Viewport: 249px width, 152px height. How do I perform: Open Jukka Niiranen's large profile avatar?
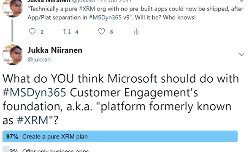click(13, 54)
